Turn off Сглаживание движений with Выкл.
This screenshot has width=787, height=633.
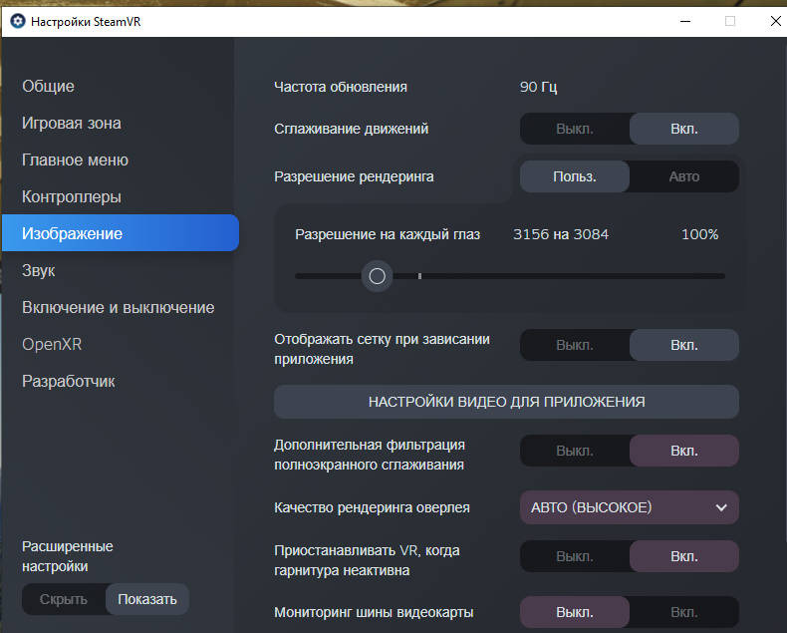tap(575, 129)
